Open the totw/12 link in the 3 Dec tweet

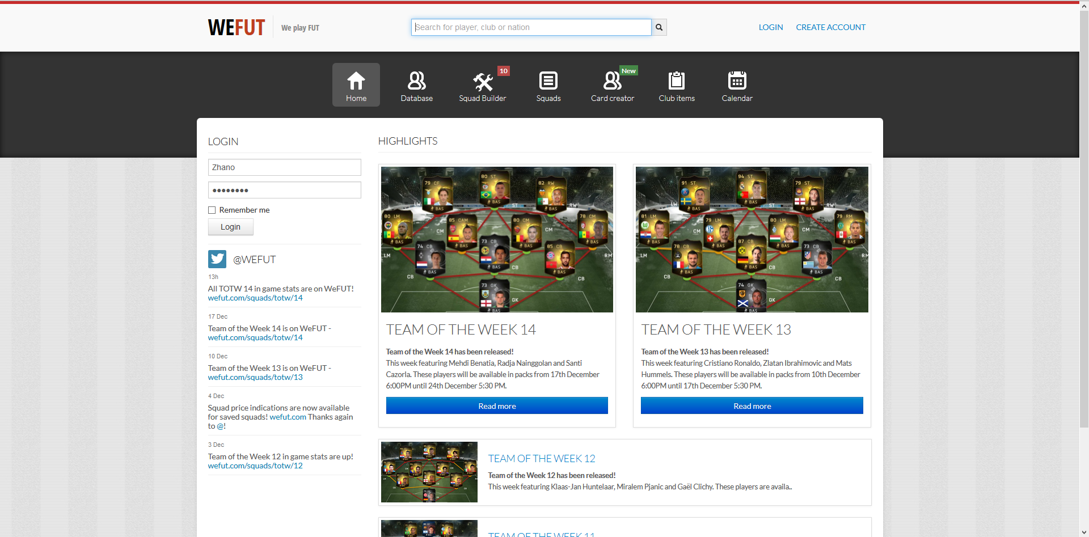(x=255, y=466)
